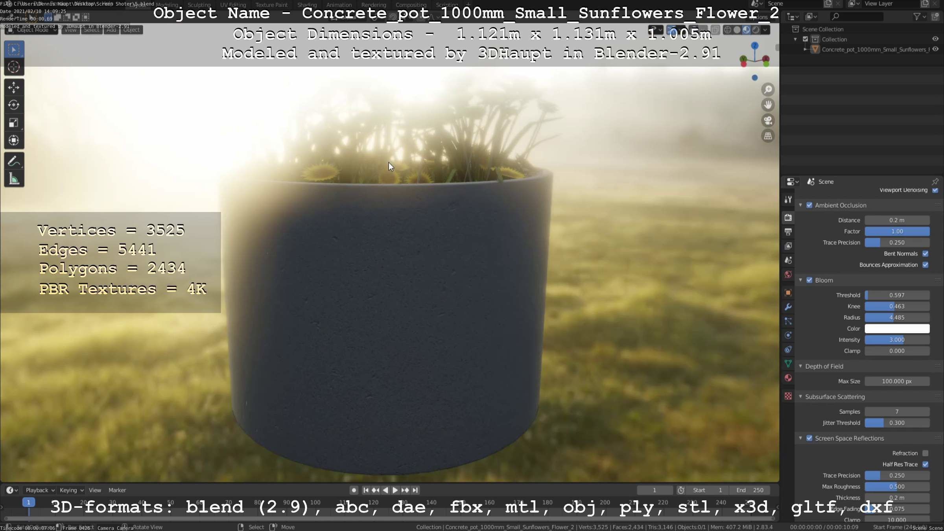Image resolution: width=944 pixels, height=531 pixels.
Task: Enable Refraction checkbox
Action: [926, 454]
